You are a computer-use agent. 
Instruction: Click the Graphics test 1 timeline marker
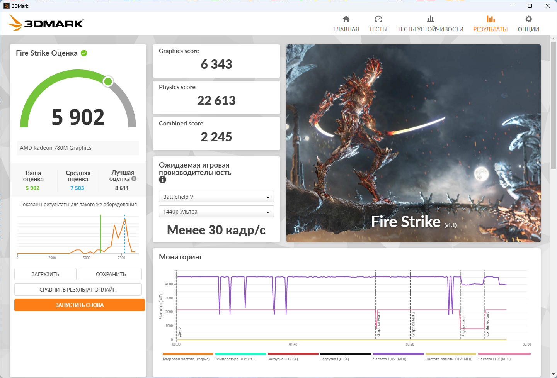pyautogui.click(x=378, y=325)
